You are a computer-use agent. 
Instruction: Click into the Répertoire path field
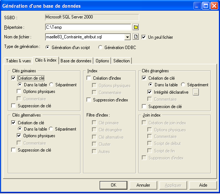pyautogui.click(x=88, y=27)
